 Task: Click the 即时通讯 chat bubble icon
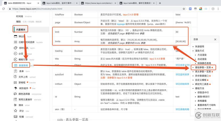(15, 48)
